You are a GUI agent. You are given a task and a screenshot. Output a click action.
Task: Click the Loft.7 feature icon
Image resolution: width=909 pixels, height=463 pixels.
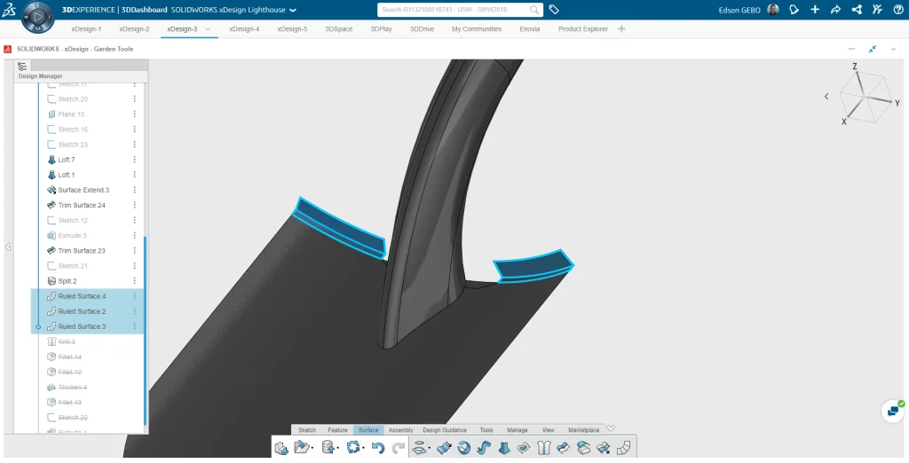tap(51, 160)
